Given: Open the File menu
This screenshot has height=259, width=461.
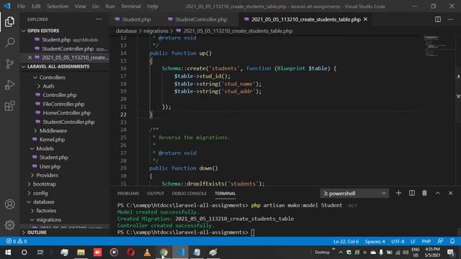Looking at the screenshot, I should [x=21, y=6].
